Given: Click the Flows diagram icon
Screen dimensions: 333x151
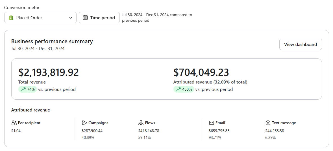Looking at the screenshot, I should point(141,123).
